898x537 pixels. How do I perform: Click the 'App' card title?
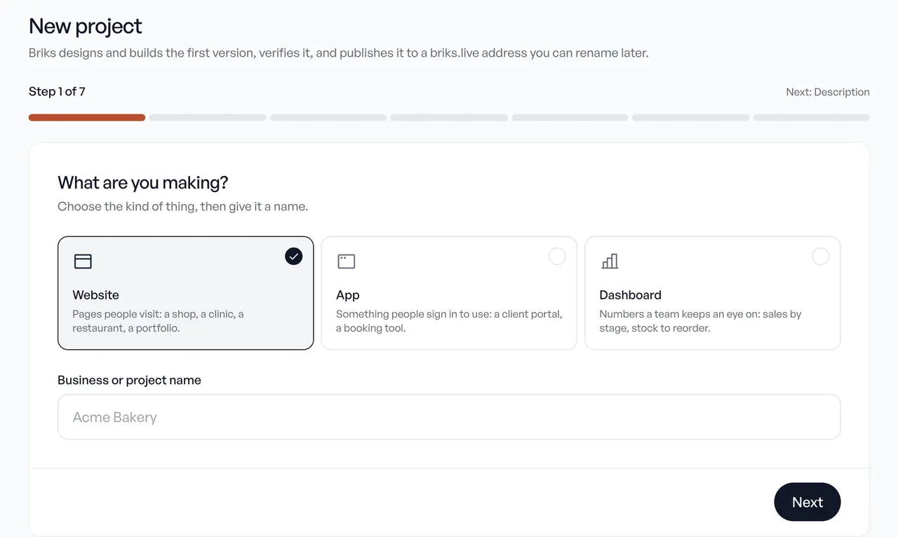[348, 295]
